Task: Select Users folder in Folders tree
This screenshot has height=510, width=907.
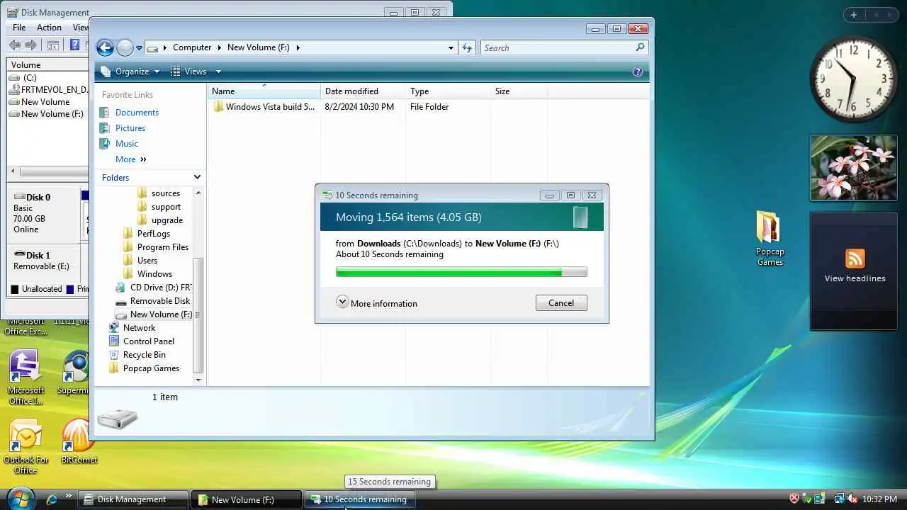Action: tap(147, 261)
